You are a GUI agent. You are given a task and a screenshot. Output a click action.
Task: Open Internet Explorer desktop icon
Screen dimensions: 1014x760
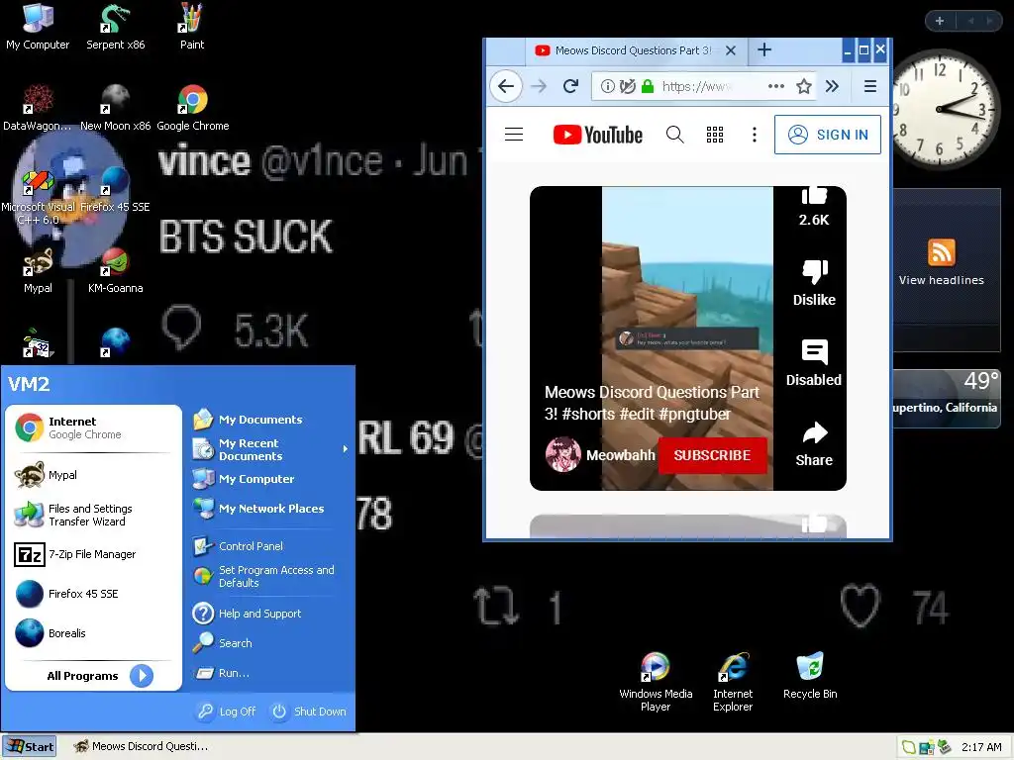pos(733,681)
